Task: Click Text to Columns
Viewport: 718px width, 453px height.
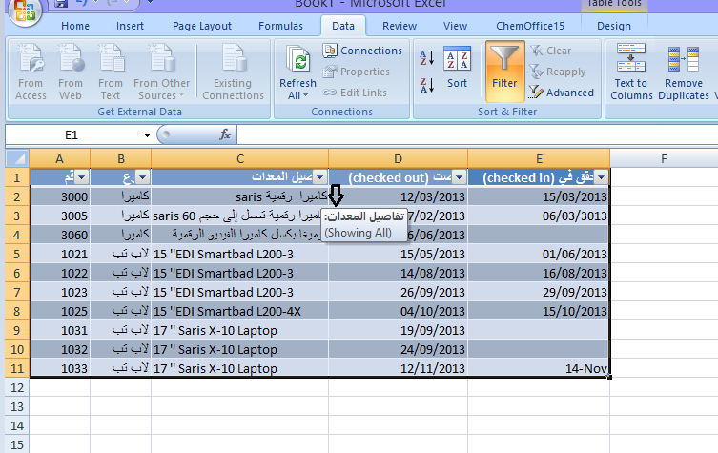Action: point(631,72)
